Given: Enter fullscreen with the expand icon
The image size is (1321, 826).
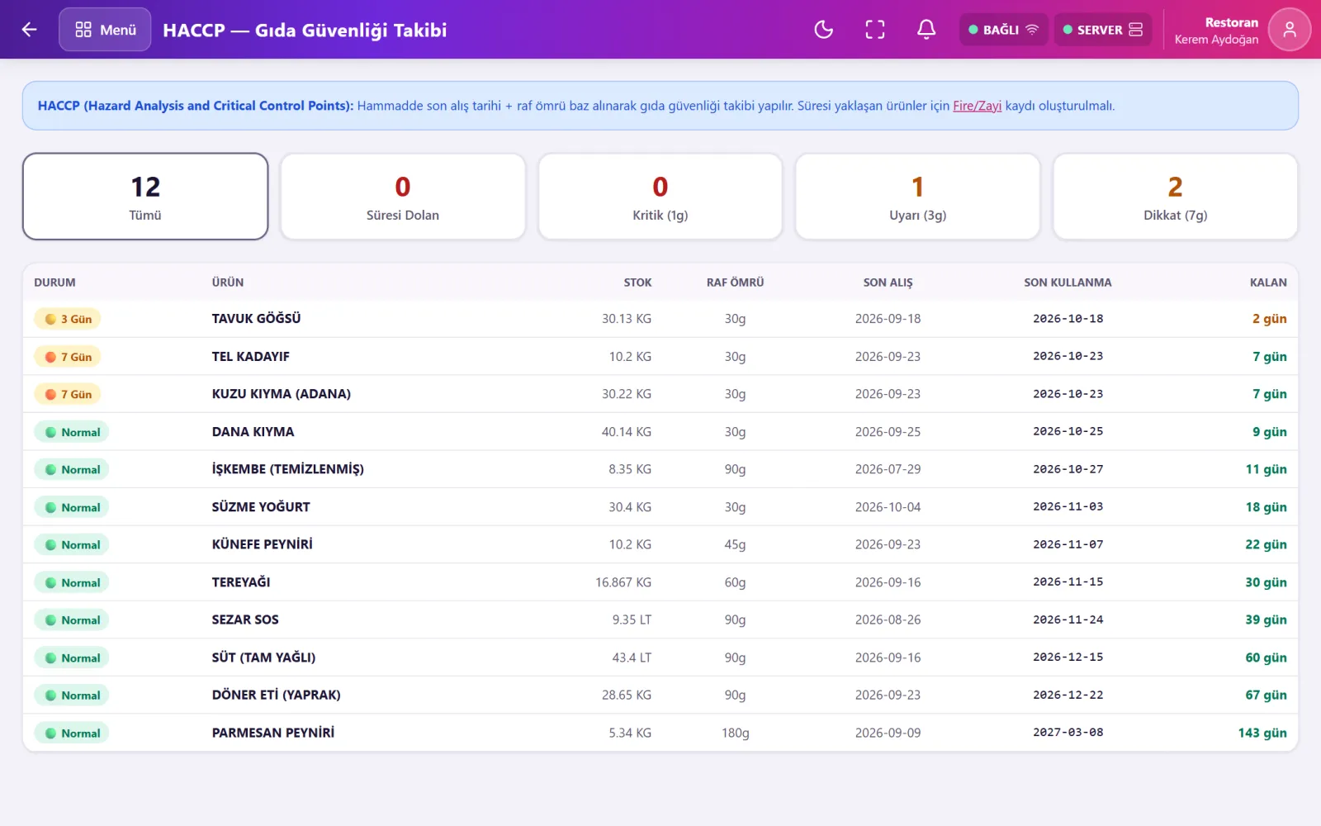Looking at the screenshot, I should pos(875,30).
